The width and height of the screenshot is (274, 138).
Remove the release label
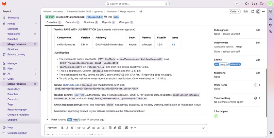click(239, 64)
